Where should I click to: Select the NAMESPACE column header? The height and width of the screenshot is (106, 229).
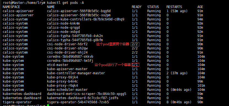(11, 7)
